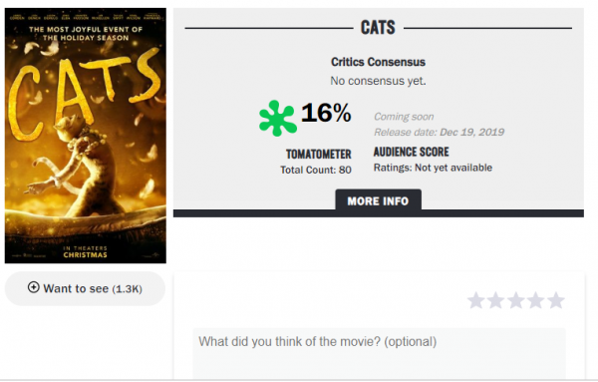Click Ratings: Not yet available text
Screen dimensions: 598x382
(433, 168)
